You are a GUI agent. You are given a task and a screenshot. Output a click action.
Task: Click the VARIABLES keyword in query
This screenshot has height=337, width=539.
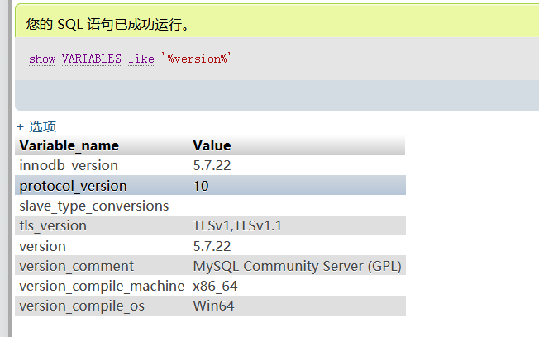click(x=92, y=59)
